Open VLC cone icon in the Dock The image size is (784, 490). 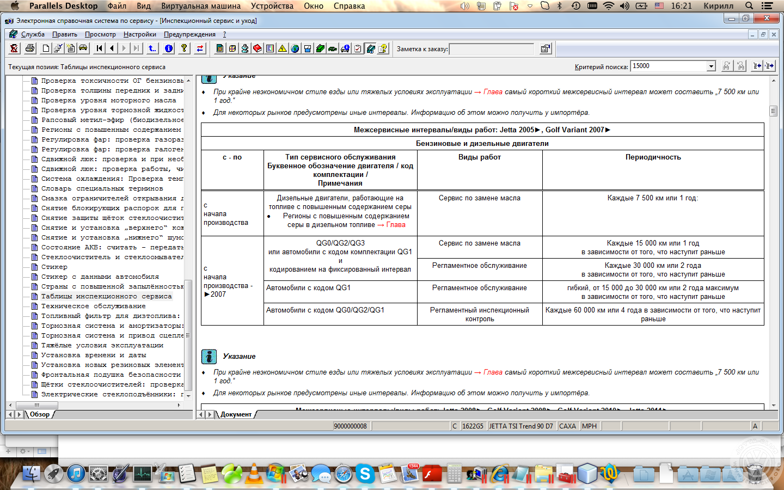pos(254,474)
